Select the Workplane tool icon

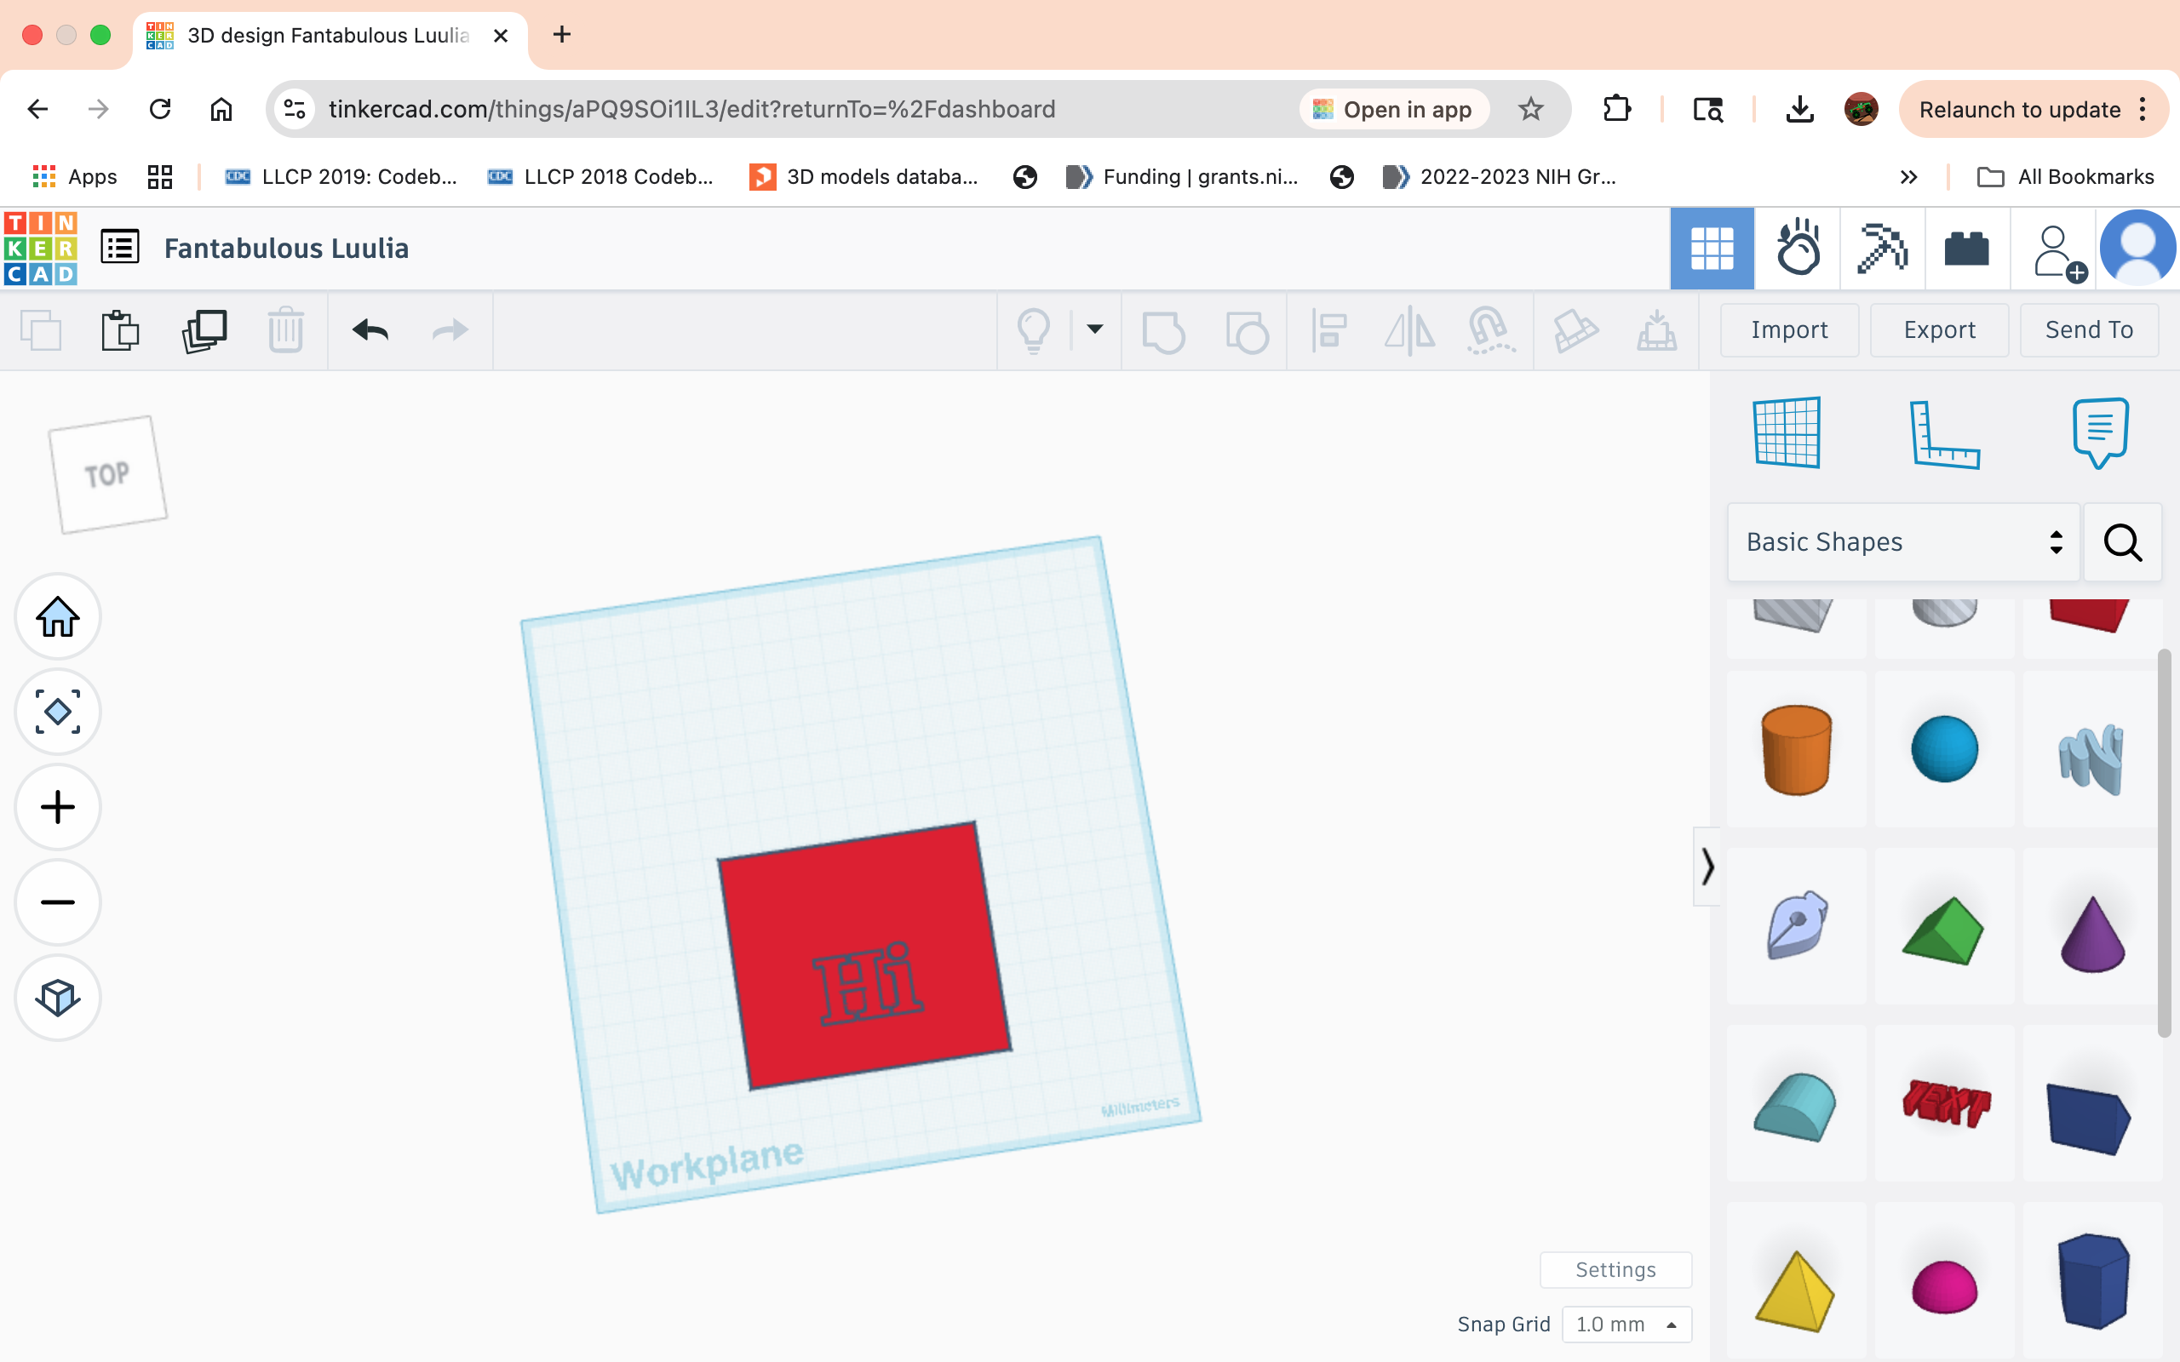[1787, 432]
